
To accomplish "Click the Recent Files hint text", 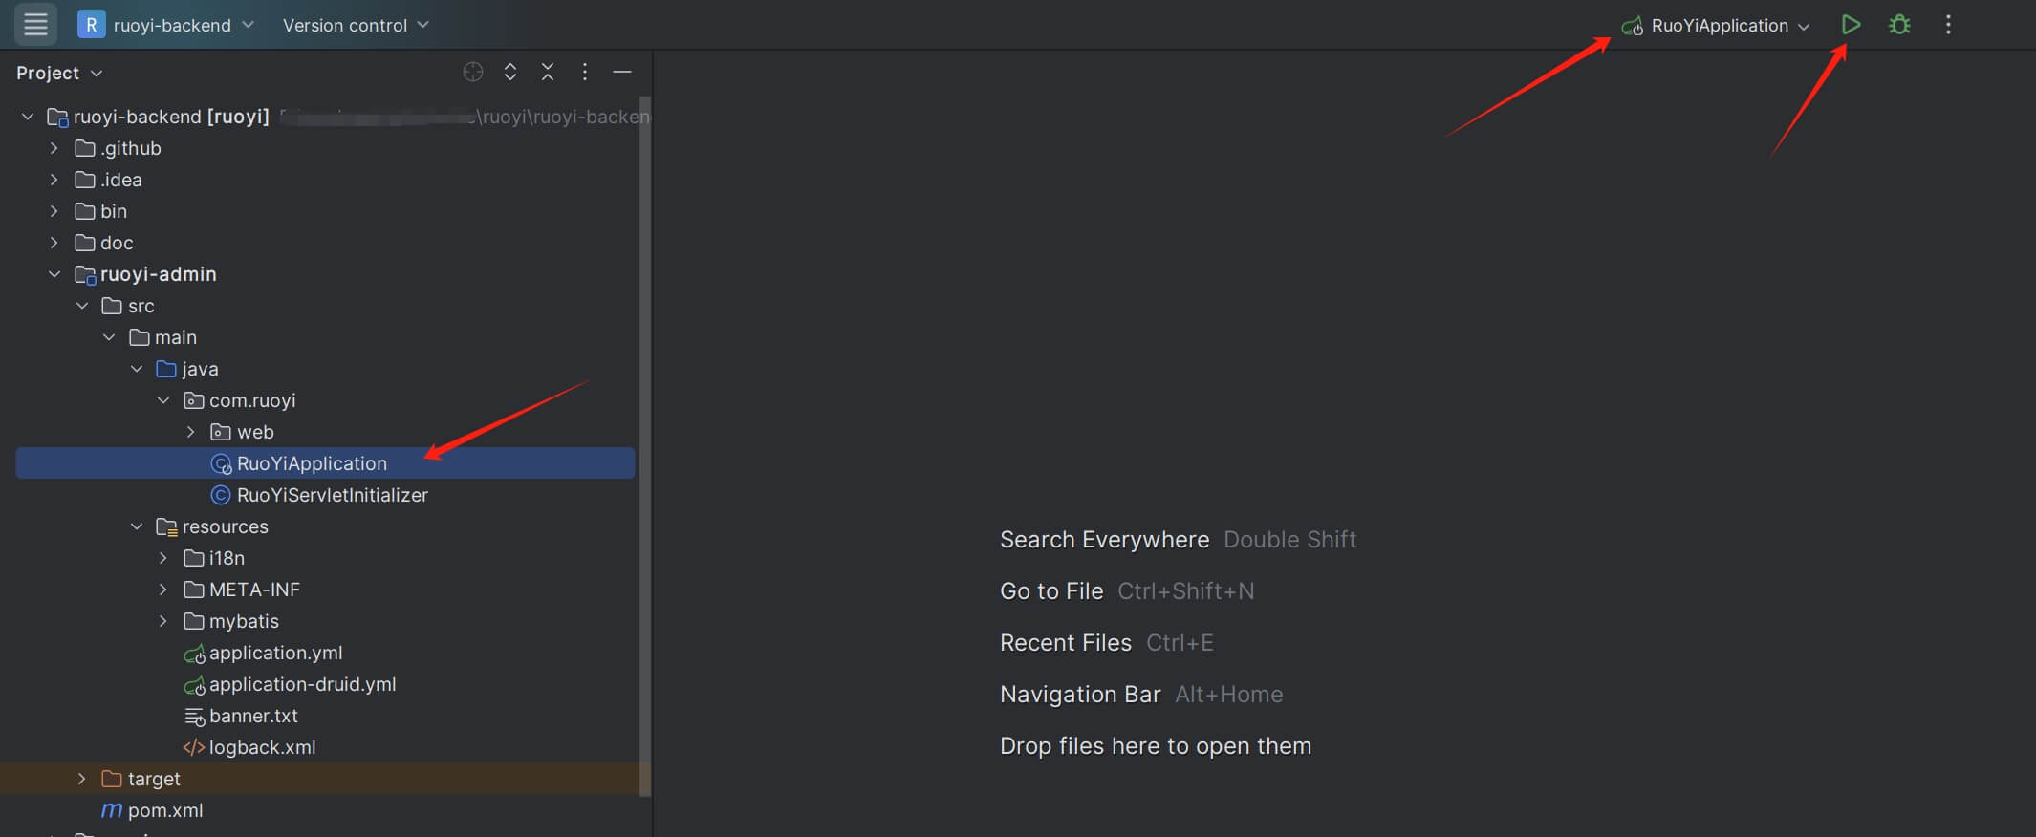I will tap(1065, 643).
